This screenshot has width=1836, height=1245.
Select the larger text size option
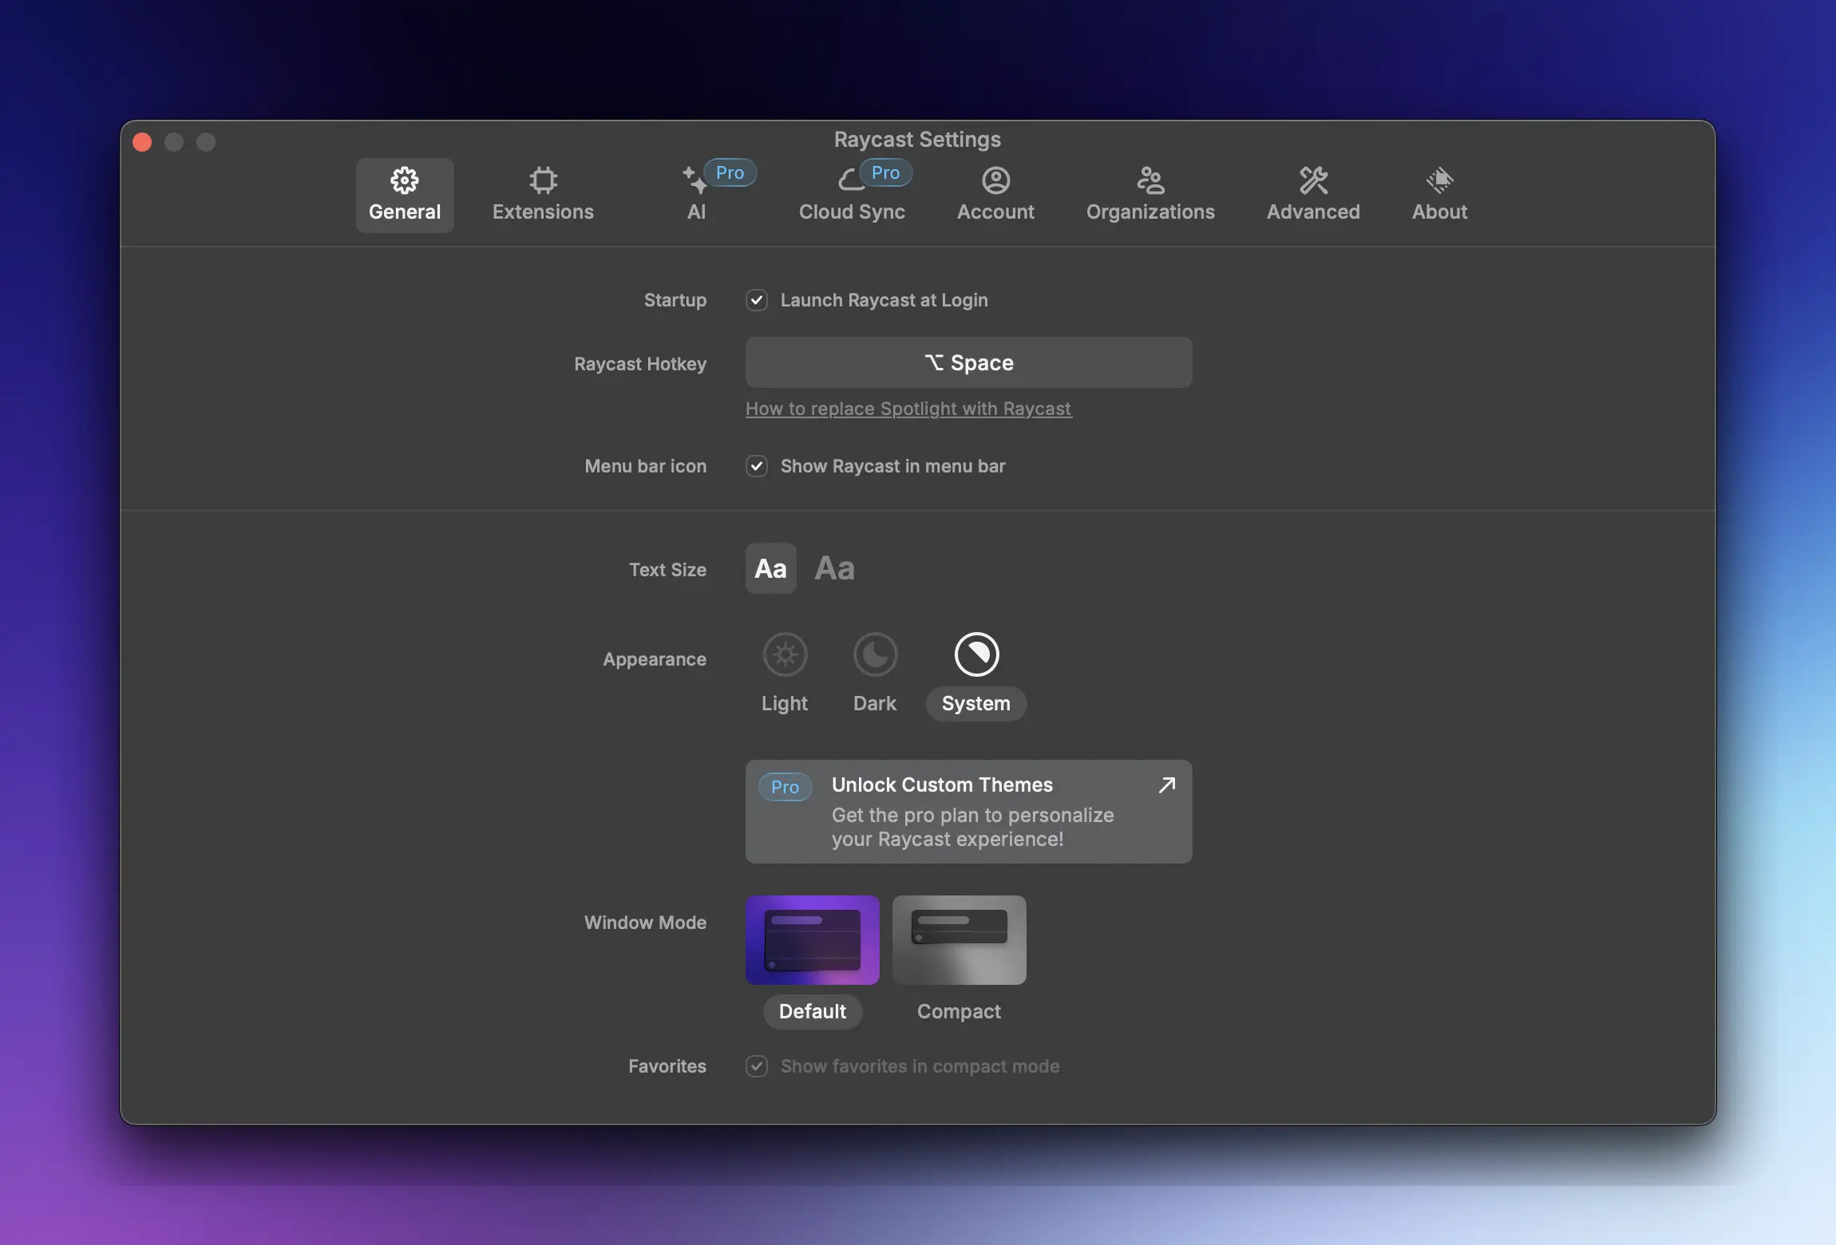(833, 567)
